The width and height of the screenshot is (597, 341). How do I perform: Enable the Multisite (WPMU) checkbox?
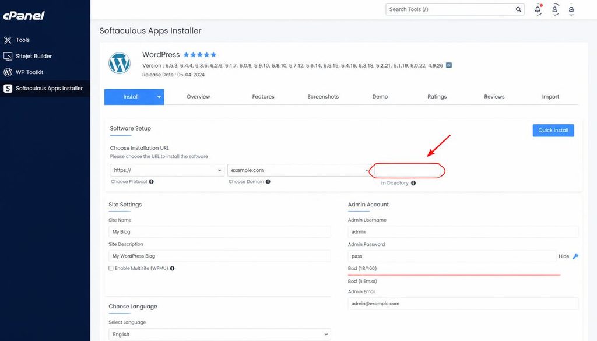pos(111,268)
